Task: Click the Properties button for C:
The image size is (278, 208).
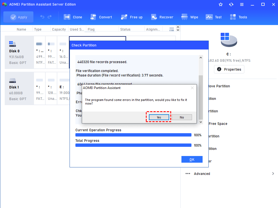Action: click(x=229, y=69)
